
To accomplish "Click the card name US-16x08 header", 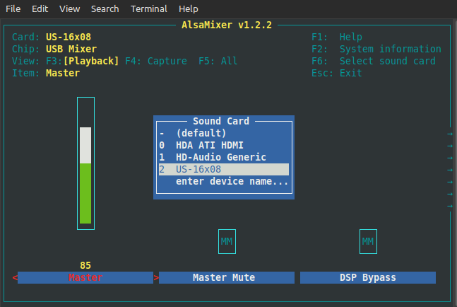I will click(x=69, y=37).
